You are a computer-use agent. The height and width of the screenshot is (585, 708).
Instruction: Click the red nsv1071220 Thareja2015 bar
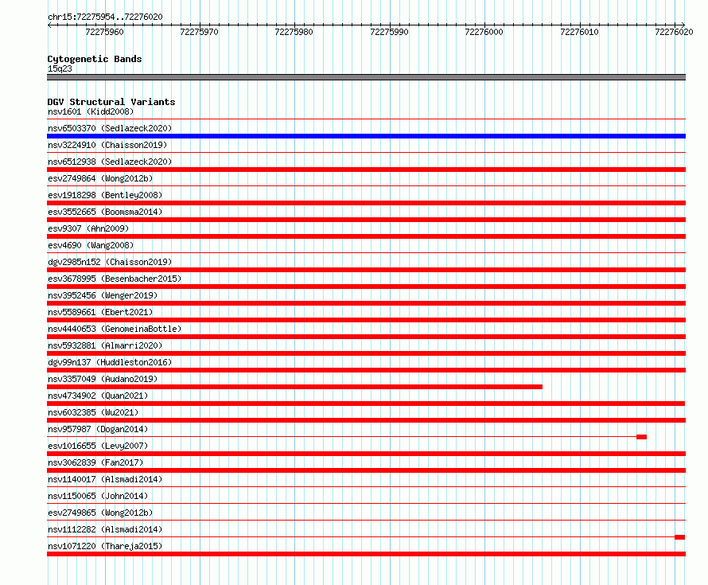pos(366,554)
